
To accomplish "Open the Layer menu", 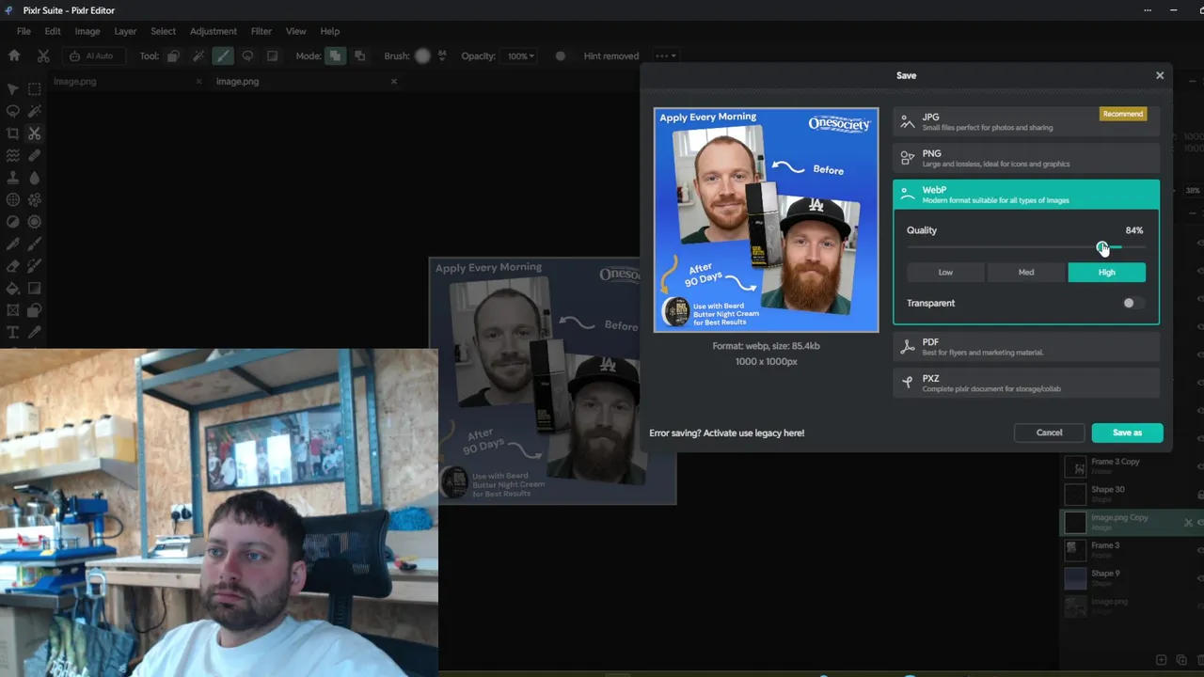I will coord(125,31).
